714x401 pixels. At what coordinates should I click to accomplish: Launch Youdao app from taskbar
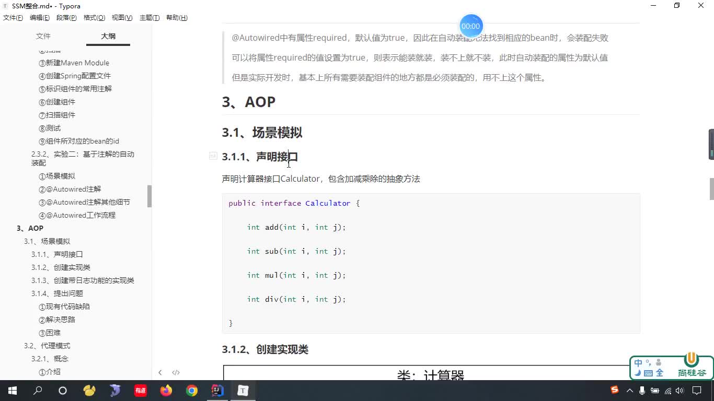pyautogui.click(x=140, y=391)
